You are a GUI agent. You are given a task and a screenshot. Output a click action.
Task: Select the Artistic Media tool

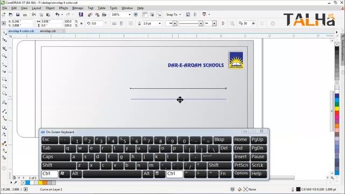(4, 72)
